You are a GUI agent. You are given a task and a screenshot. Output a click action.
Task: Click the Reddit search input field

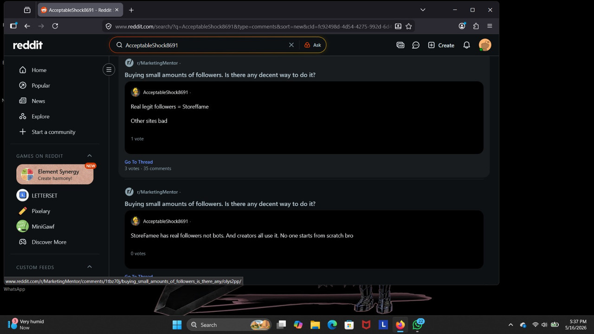pos(205,45)
